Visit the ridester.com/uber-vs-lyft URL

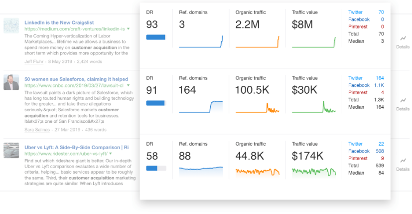tap(66, 154)
